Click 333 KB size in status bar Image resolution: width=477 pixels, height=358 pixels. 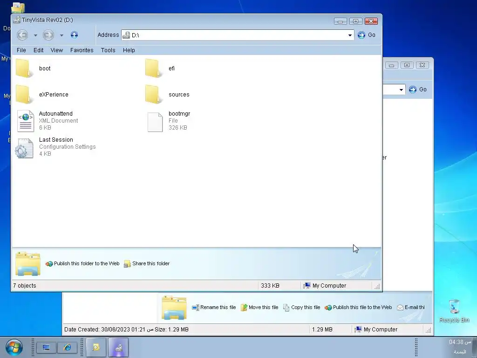tap(270, 286)
